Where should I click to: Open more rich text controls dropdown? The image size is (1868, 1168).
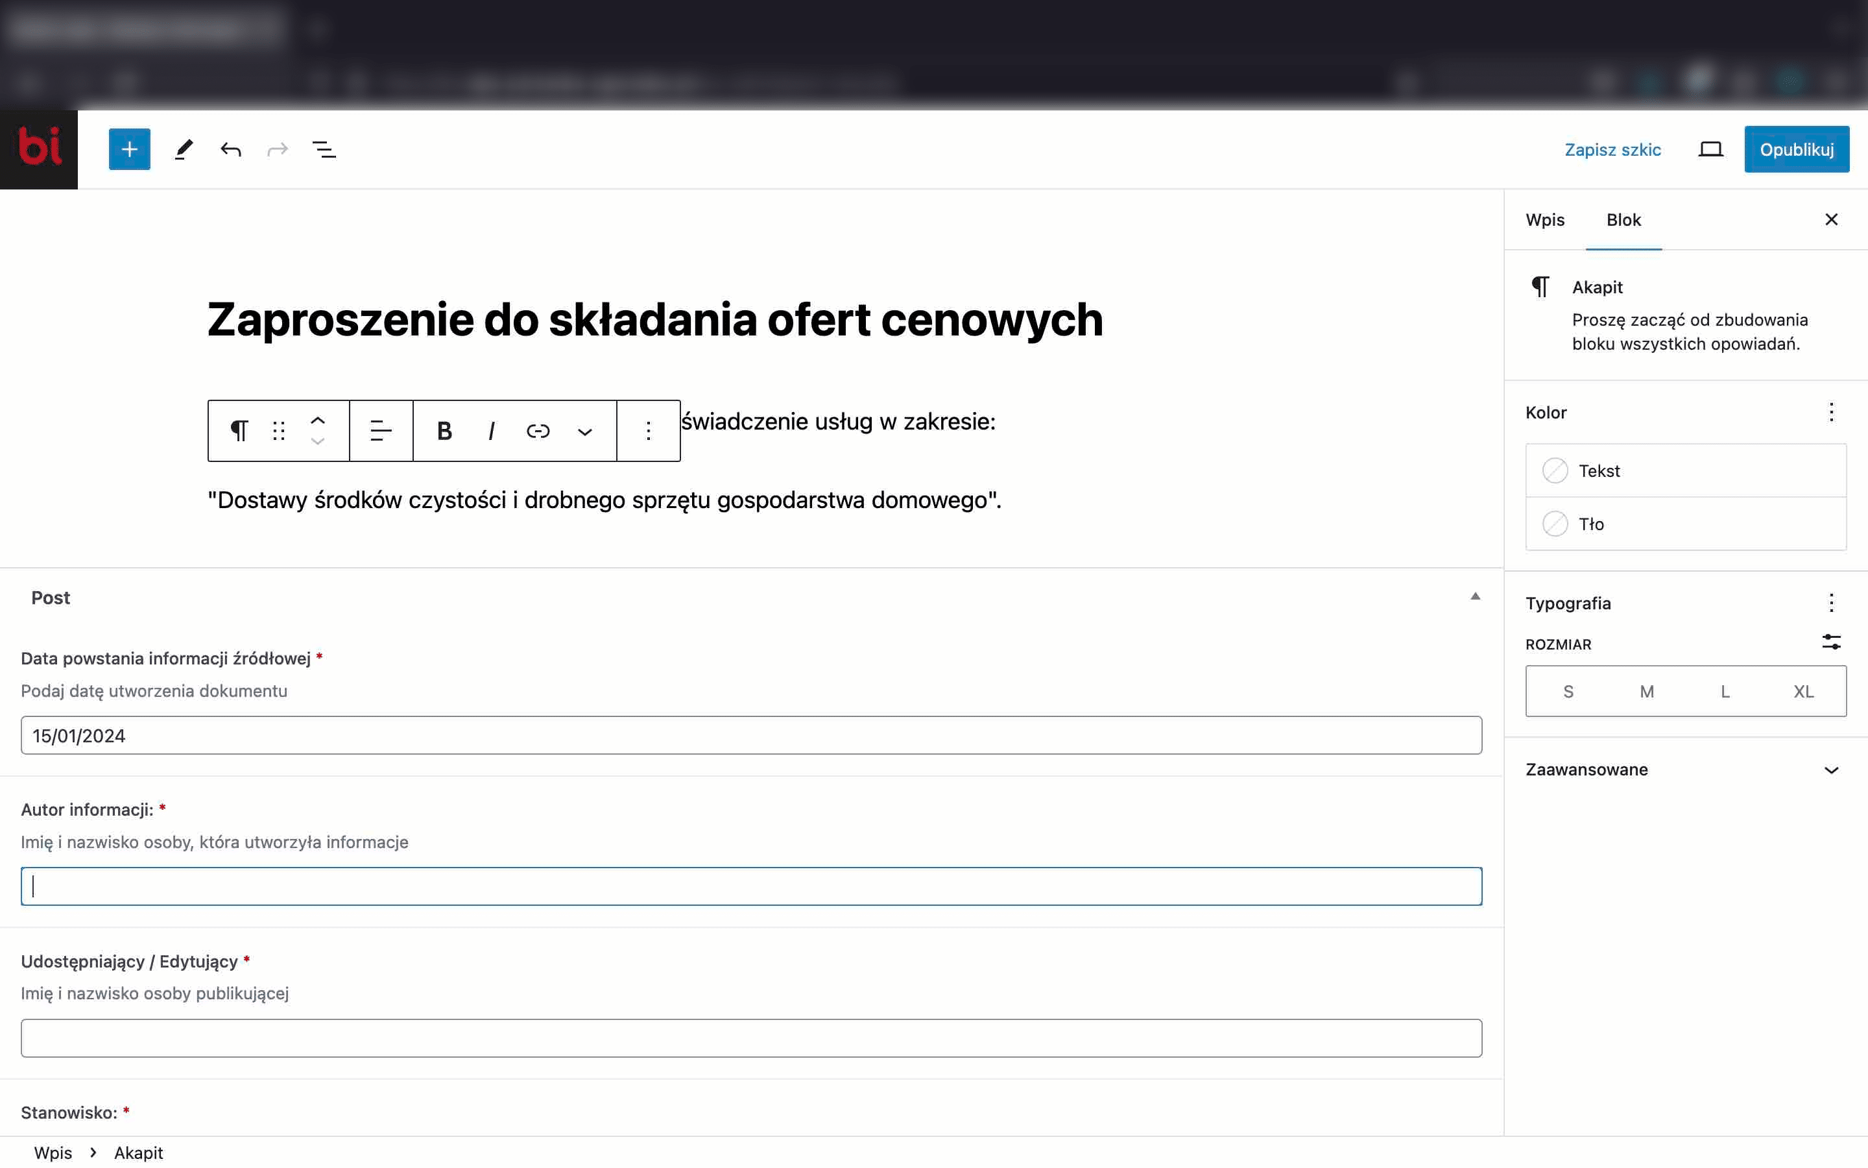(585, 432)
